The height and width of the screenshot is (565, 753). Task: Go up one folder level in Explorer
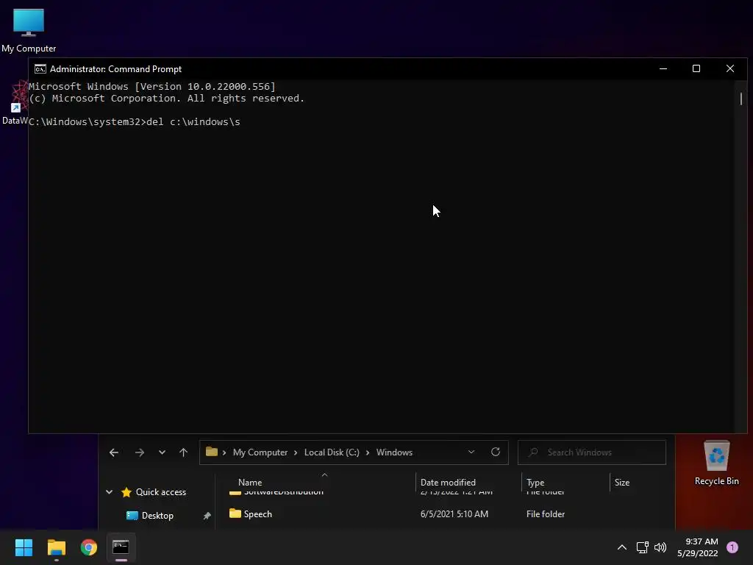pyautogui.click(x=183, y=452)
